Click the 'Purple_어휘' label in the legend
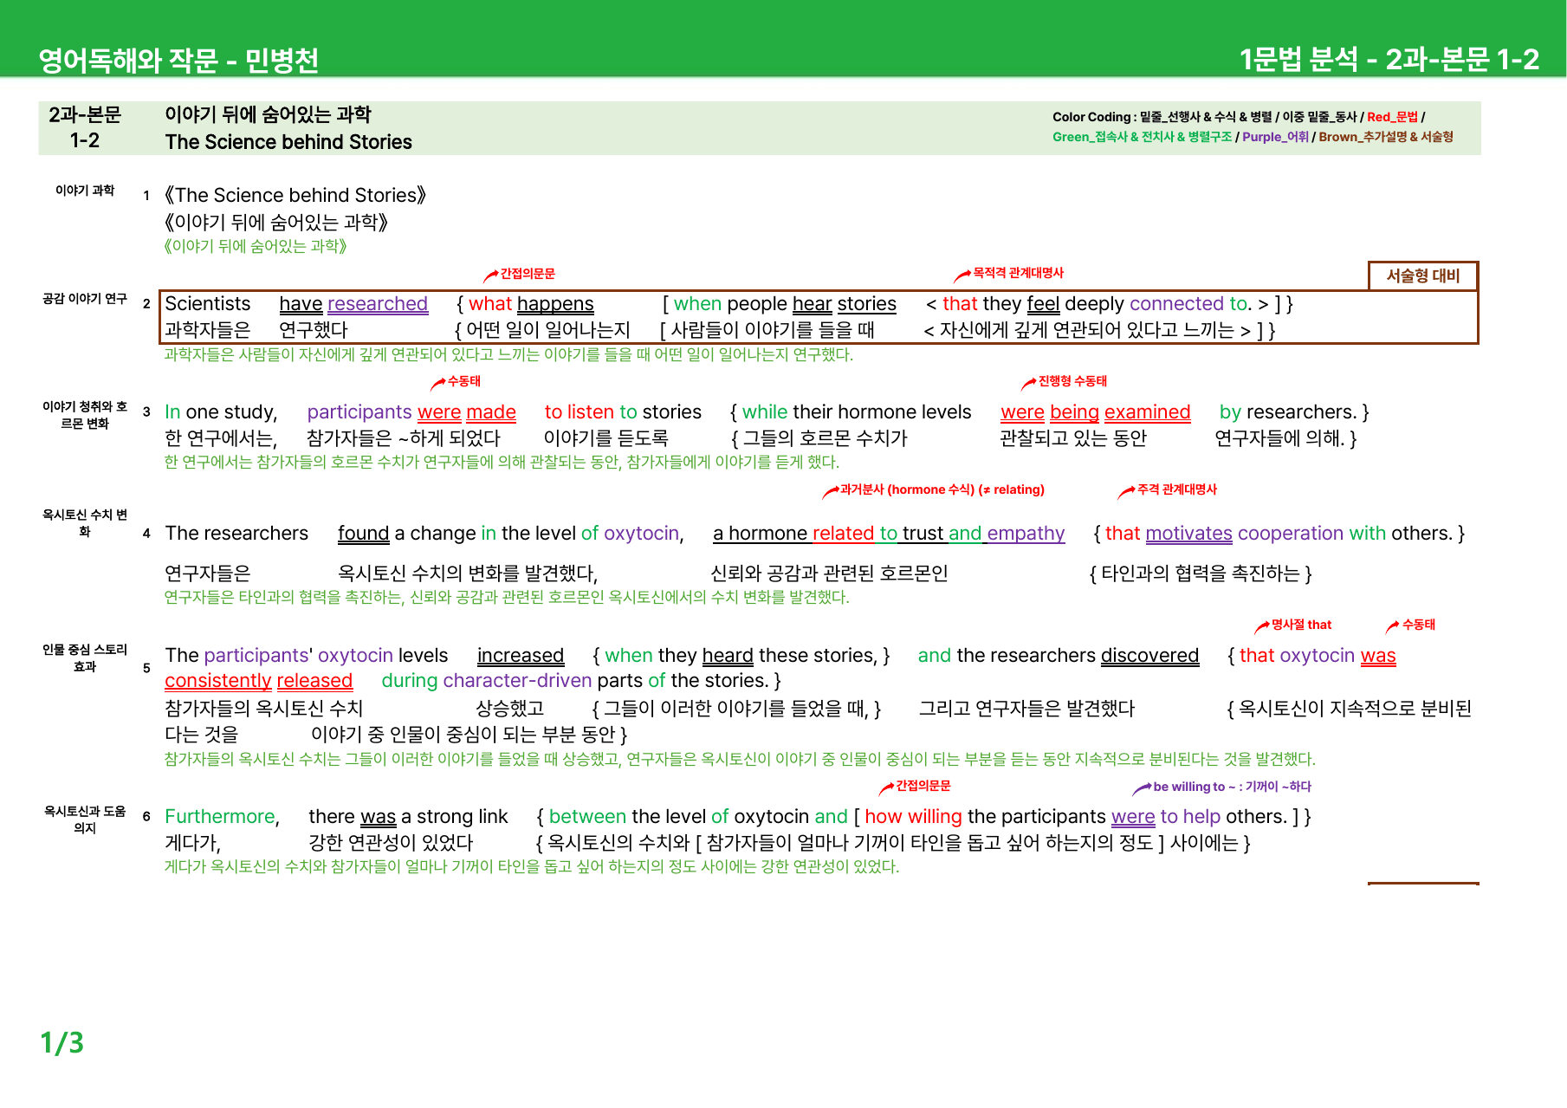 pyautogui.click(x=1275, y=137)
